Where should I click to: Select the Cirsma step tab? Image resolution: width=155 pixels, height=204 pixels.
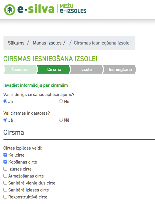coord(54,70)
